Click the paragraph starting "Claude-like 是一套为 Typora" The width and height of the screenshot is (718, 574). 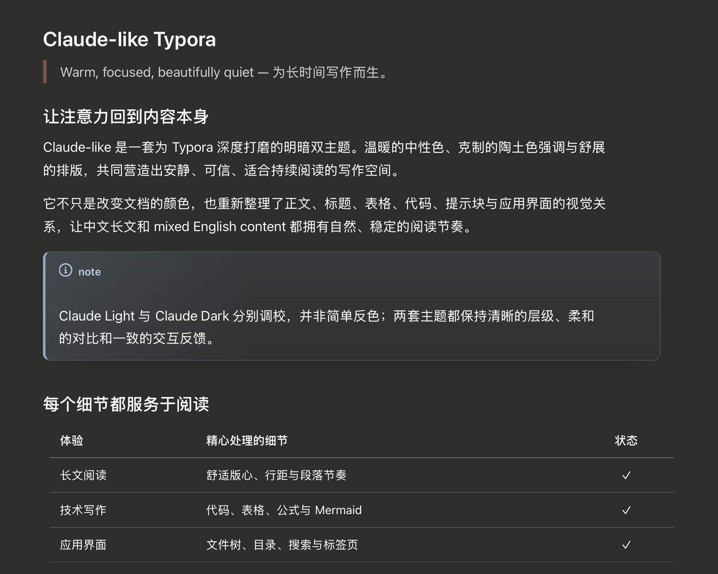(x=324, y=159)
